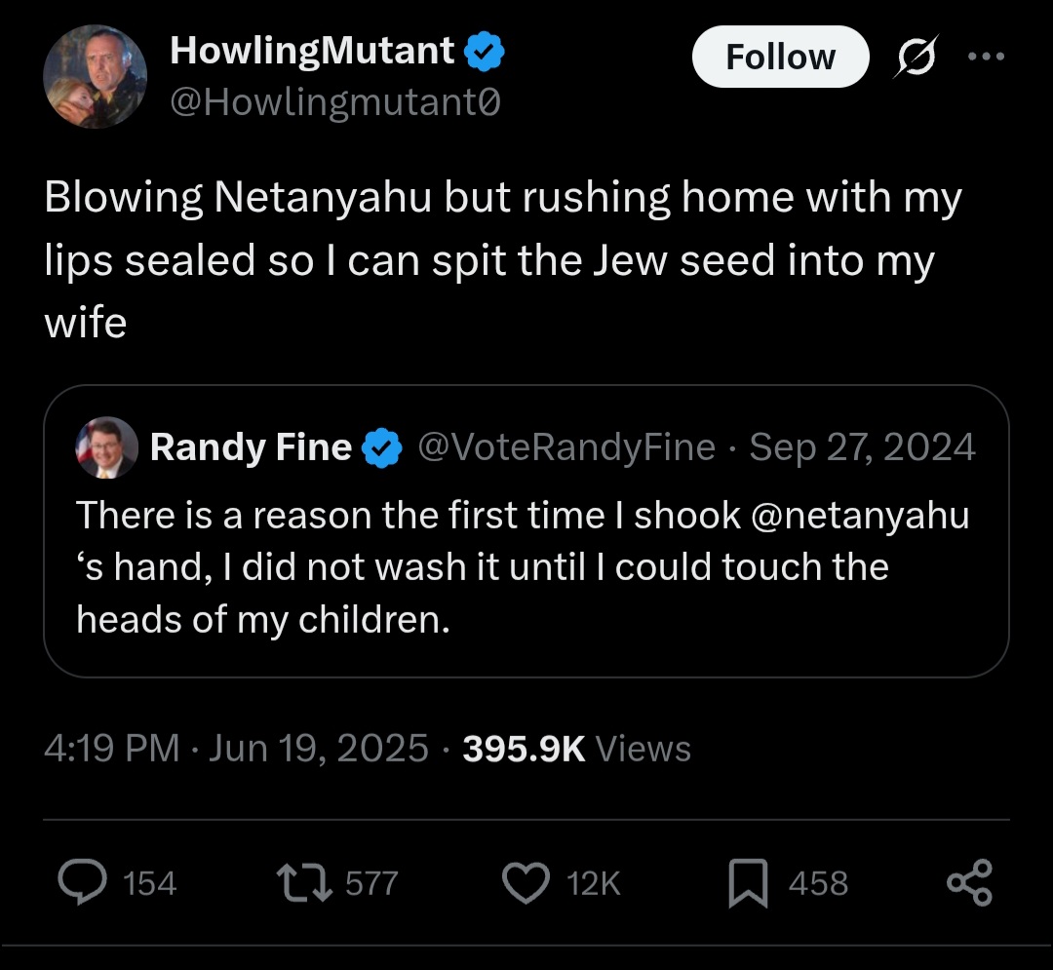Click the @Howlingmutant0 handle

(335, 102)
